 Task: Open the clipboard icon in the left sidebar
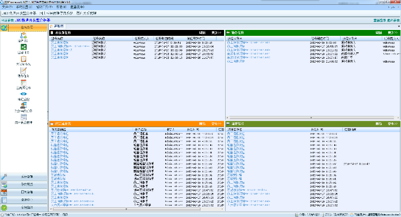24,59
